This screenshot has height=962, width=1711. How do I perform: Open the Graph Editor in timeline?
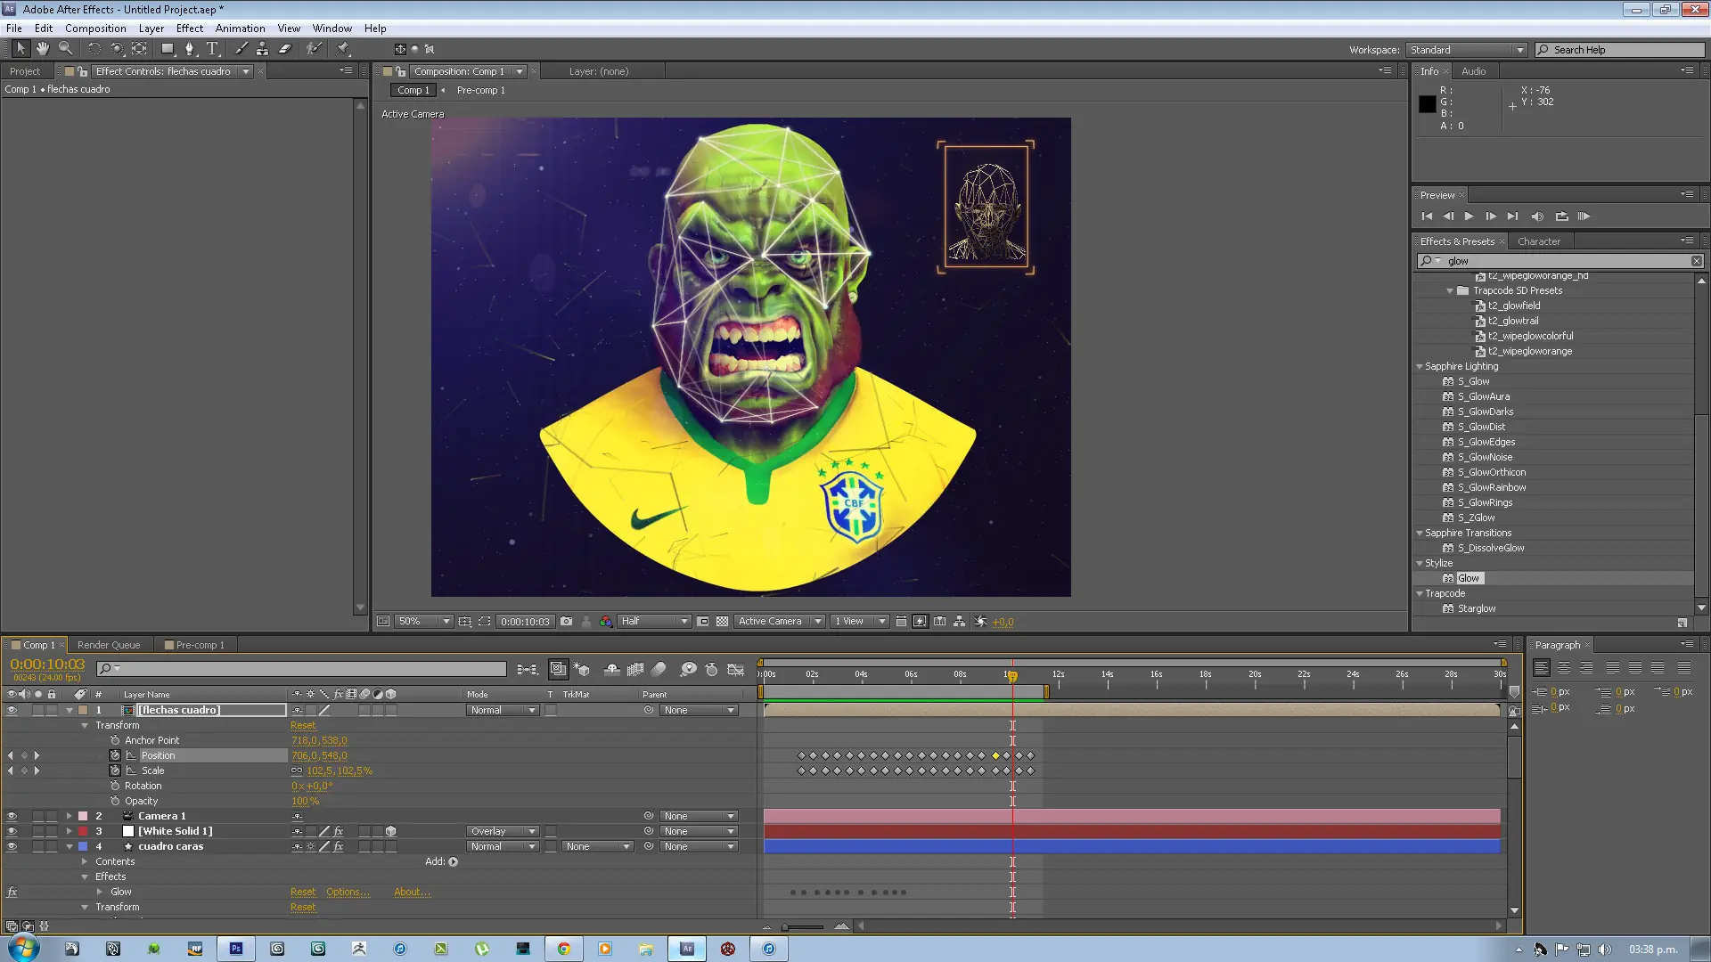pos(736,669)
